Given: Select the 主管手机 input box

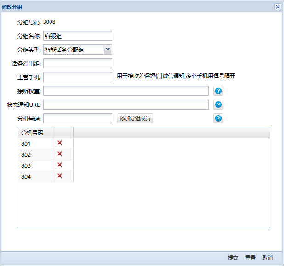Looking at the screenshot, I should click(x=77, y=77).
